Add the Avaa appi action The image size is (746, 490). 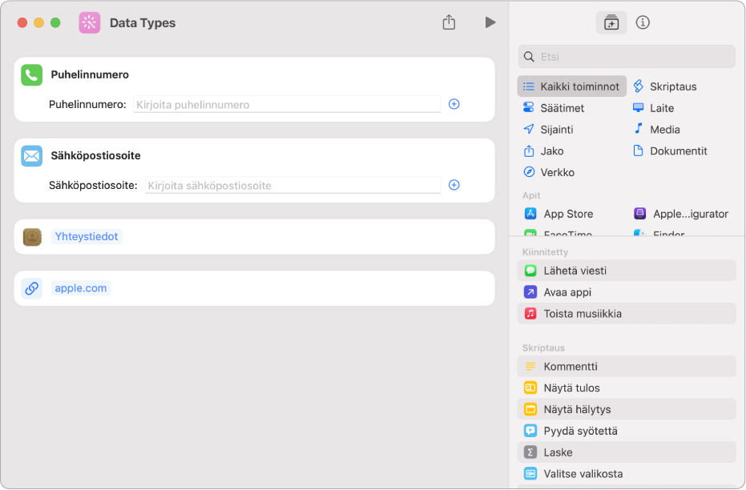(x=627, y=292)
